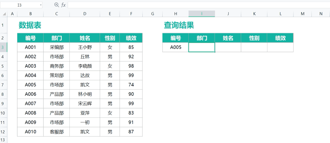This screenshot has height=143, width=330.
Task: Click the 编号 header in query results
Action: pos(176,38)
